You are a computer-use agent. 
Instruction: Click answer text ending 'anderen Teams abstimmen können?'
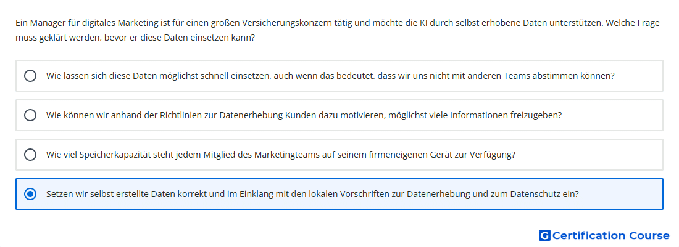pos(330,76)
